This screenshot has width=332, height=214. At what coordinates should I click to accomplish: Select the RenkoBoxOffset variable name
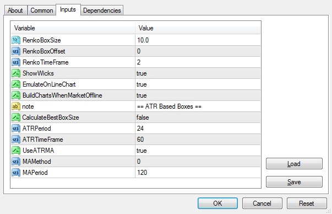[x=44, y=51]
